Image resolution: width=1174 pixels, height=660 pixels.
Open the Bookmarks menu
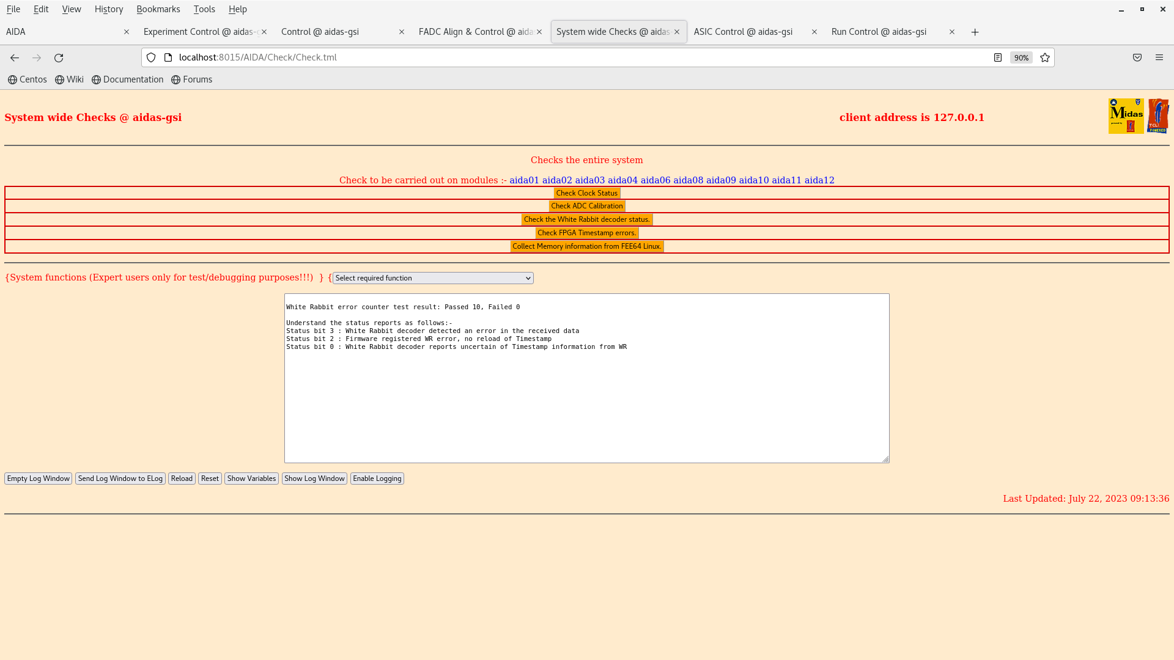[158, 9]
